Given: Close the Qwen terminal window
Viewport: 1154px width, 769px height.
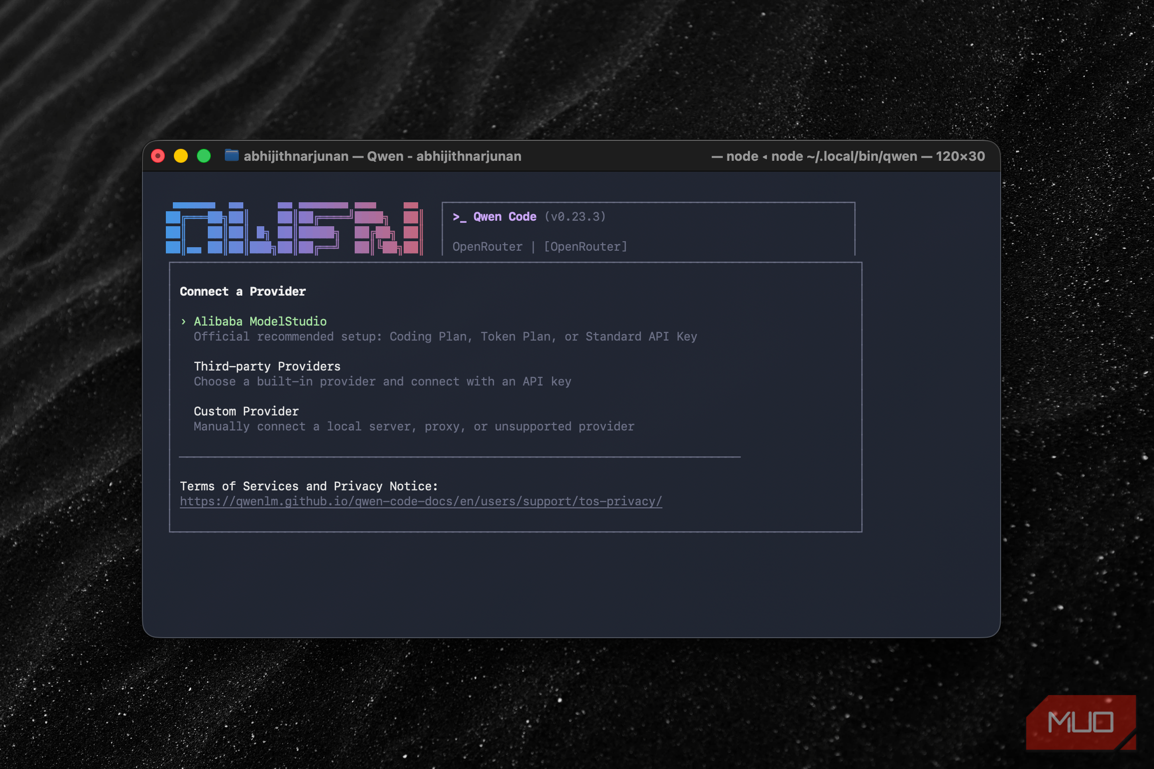Looking at the screenshot, I should coord(158,156).
